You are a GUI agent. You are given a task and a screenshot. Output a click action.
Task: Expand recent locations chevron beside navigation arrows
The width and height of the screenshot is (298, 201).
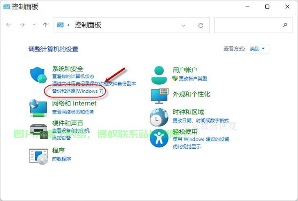coord(34,25)
